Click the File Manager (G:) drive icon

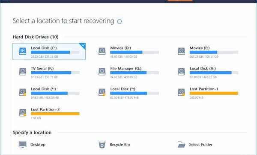[x=102, y=72]
